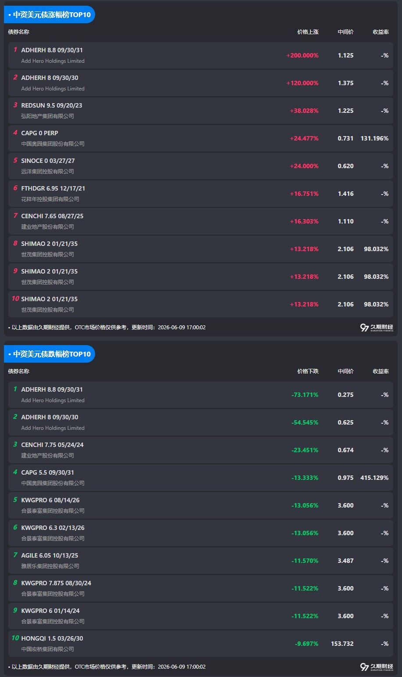Open KWGPRO 6.3 02/13/26 bond row

201,533
